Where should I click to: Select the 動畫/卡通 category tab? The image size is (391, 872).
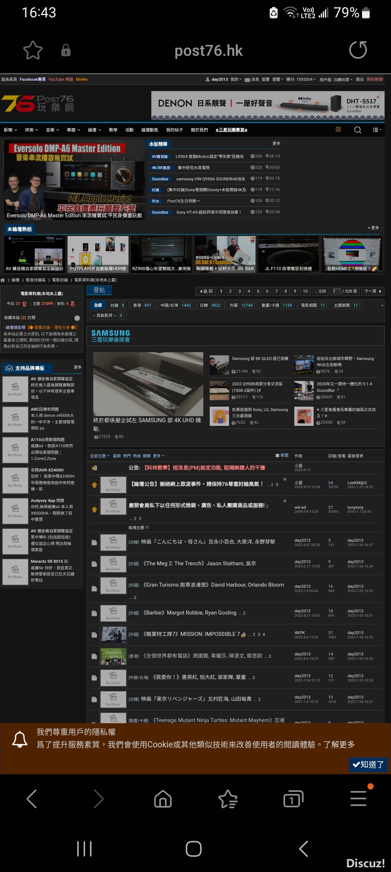coord(277,305)
